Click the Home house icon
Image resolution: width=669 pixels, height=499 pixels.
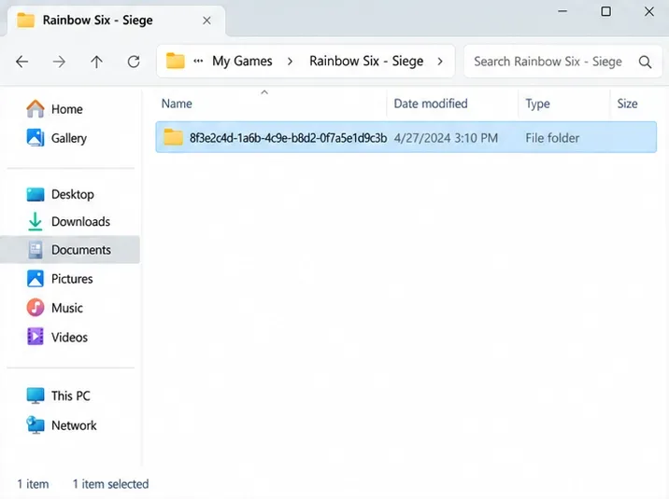point(35,108)
